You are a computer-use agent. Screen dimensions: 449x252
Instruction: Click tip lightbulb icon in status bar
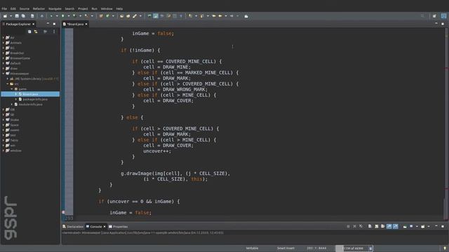tap(445, 248)
